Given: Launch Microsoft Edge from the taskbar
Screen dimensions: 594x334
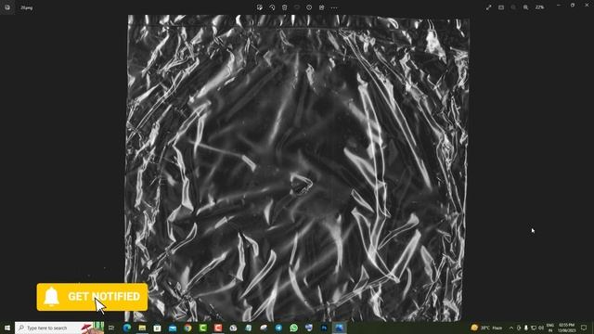Looking at the screenshot, I should (x=127, y=328).
